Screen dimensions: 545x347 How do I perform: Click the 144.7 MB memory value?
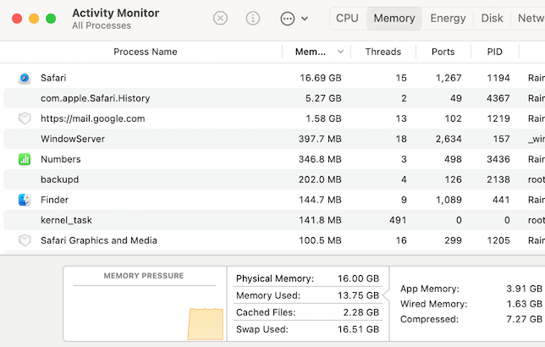(320, 200)
